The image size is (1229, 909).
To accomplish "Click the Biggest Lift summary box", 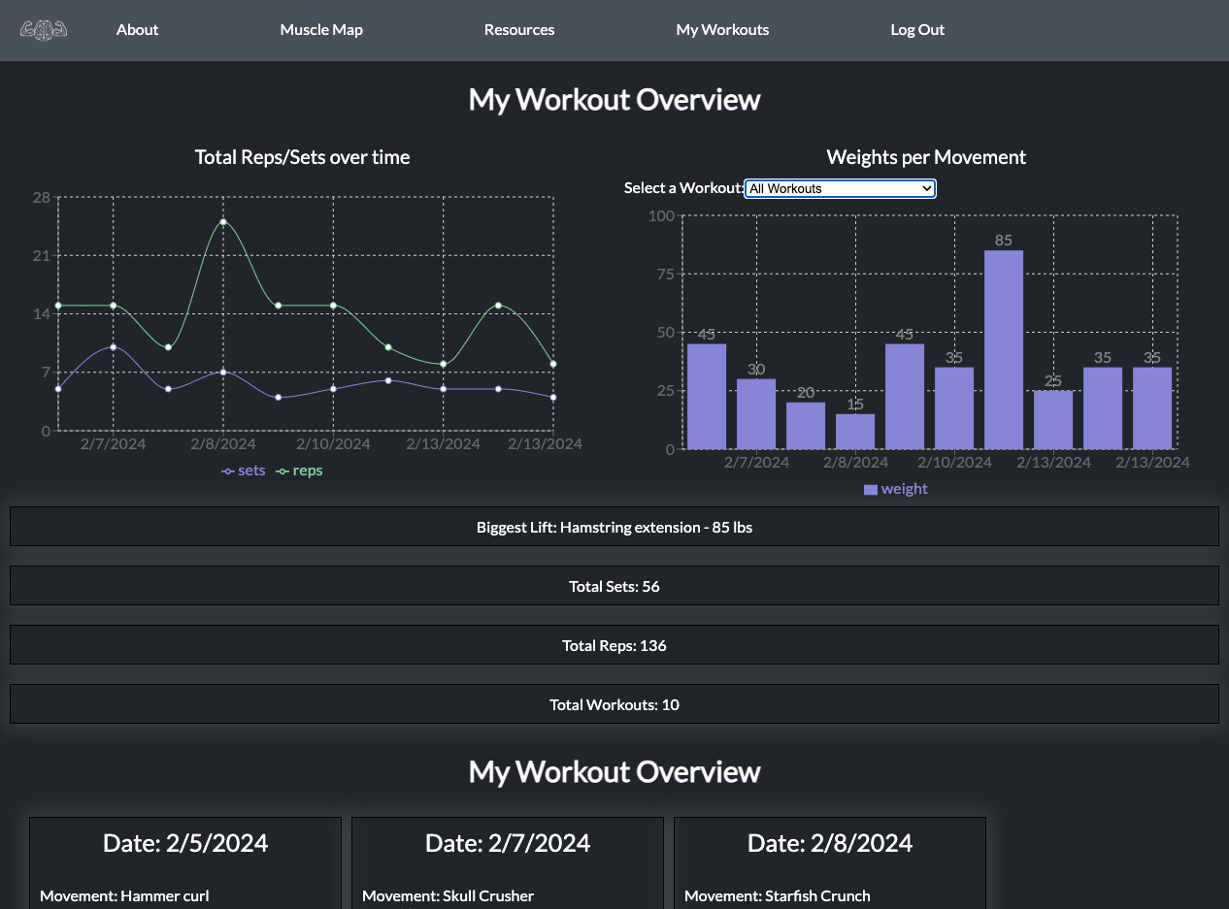I will click(x=614, y=527).
